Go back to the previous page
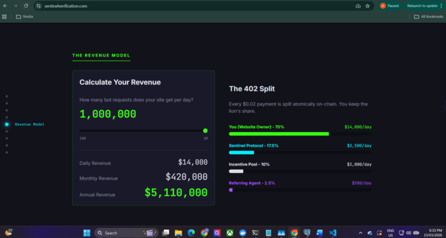This screenshot has height=238, width=446. point(5,6)
